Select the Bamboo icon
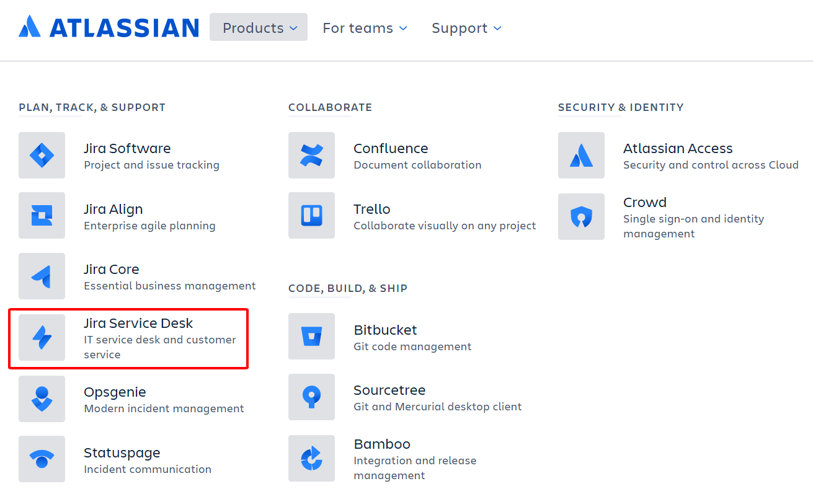 pos(311,459)
